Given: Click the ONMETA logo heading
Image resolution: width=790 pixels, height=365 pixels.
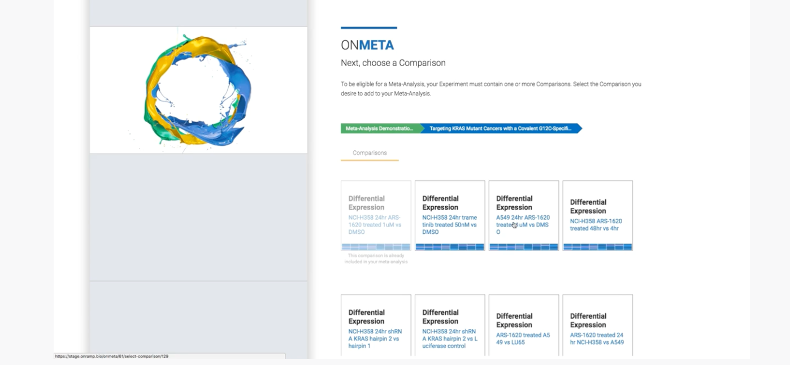Looking at the screenshot, I should 367,45.
